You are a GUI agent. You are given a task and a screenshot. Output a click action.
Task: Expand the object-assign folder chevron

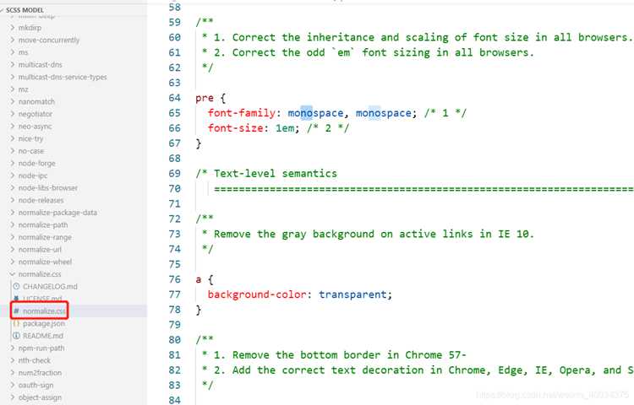[x=13, y=397]
